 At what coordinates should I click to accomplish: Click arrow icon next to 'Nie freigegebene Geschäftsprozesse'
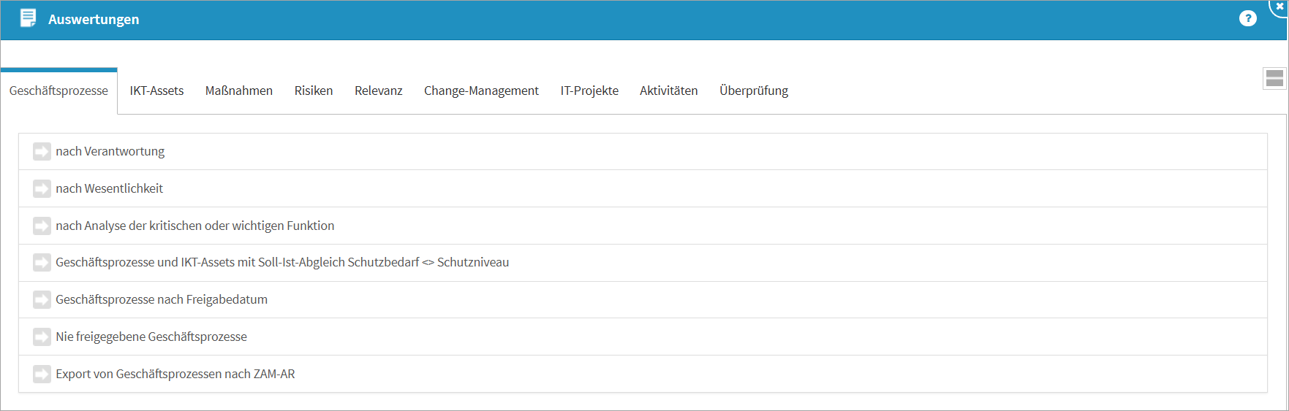[x=42, y=337]
